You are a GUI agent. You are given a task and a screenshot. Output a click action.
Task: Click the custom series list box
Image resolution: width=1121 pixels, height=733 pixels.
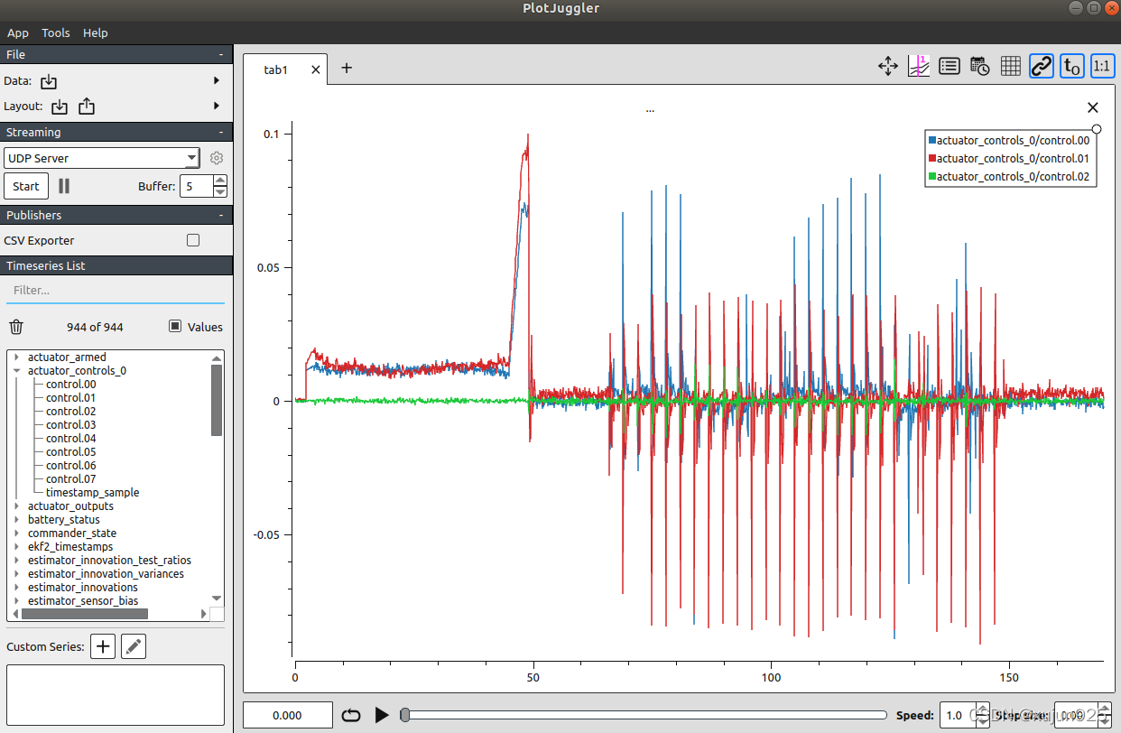[116, 695]
